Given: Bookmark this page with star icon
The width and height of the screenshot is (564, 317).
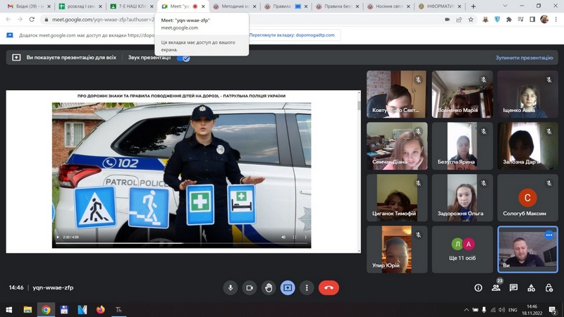Looking at the screenshot, I should tap(470, 20).
